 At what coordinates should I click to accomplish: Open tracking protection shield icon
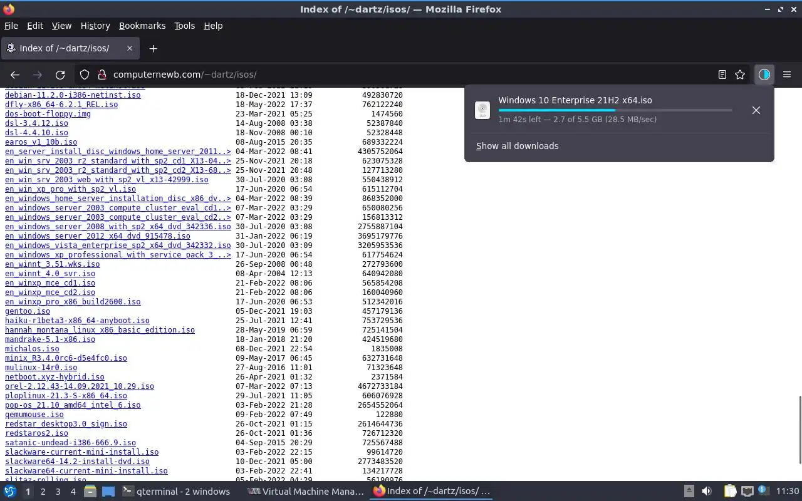tap(85, 75)
